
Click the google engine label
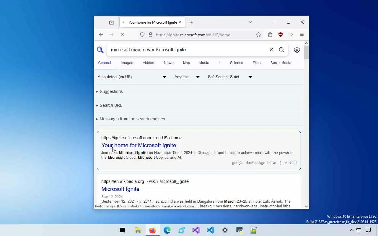(238, 163)
